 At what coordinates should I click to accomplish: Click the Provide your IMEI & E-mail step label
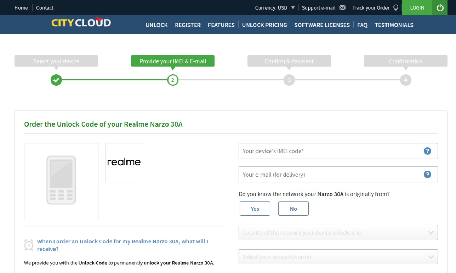[x=173, y=61]
